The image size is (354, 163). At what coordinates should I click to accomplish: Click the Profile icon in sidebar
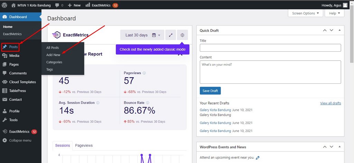[5, 111]
